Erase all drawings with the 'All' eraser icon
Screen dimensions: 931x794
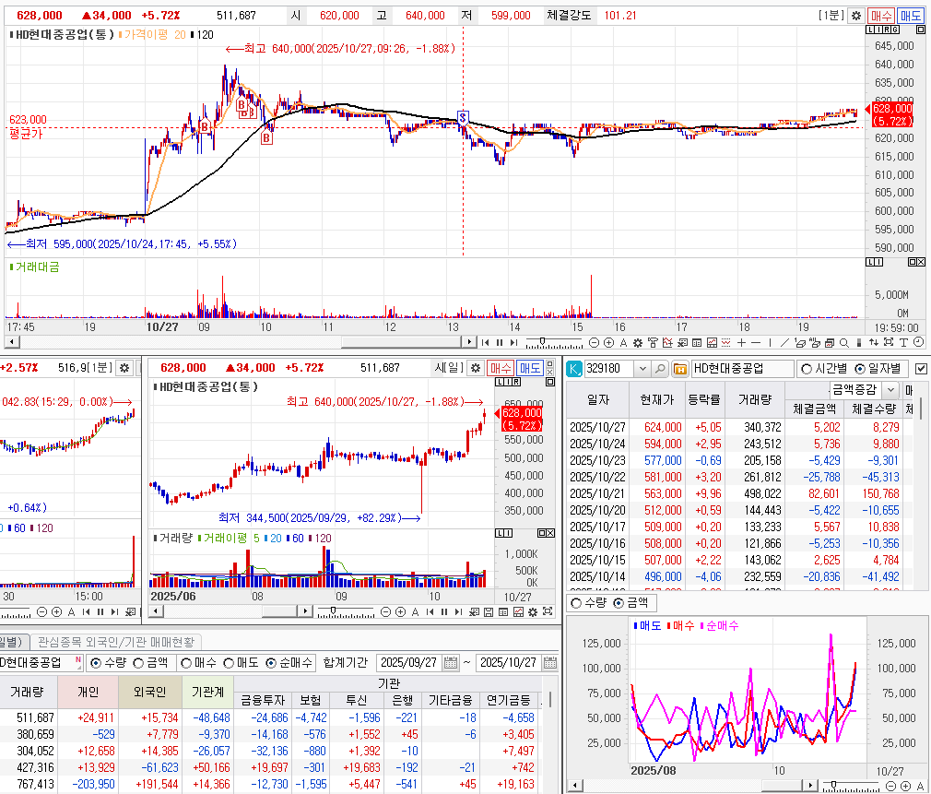coord(814,343)
